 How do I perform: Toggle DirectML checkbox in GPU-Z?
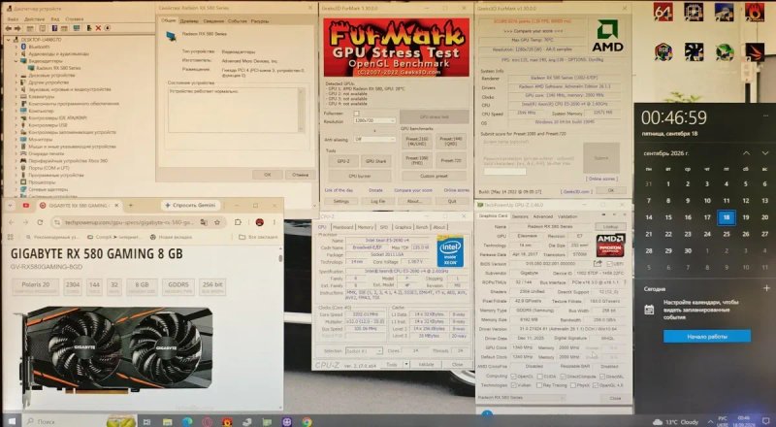(x=601, y=377)
